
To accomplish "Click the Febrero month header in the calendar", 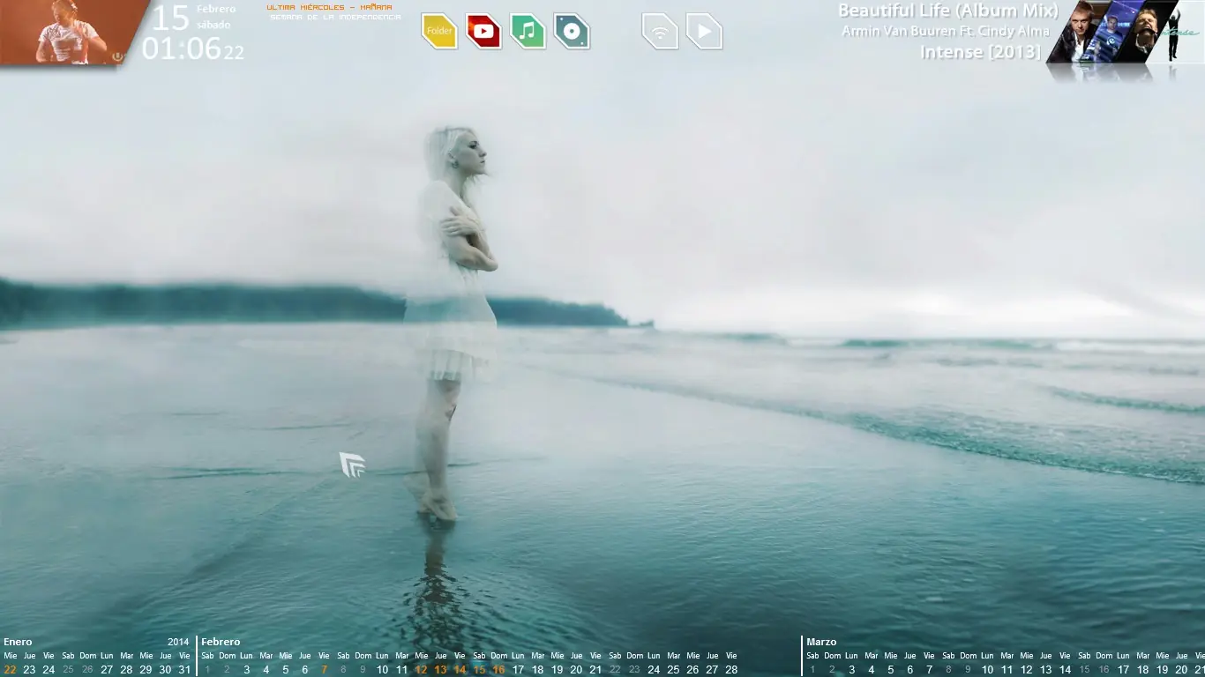I will click(x=221, y=642).
